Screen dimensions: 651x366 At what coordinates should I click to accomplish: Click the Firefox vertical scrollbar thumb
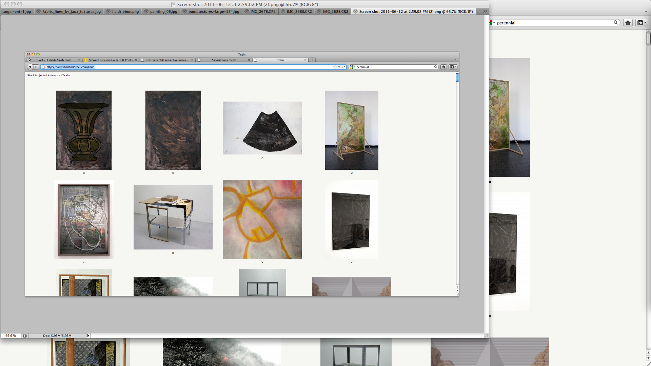pos(648,38)
